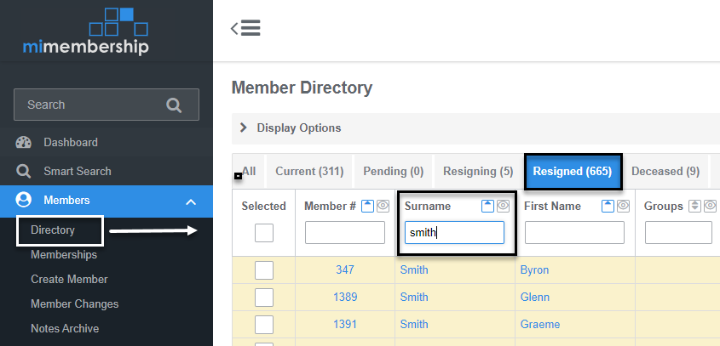Open first name link Graeme
720x346 pixels.
click(539, 325)
